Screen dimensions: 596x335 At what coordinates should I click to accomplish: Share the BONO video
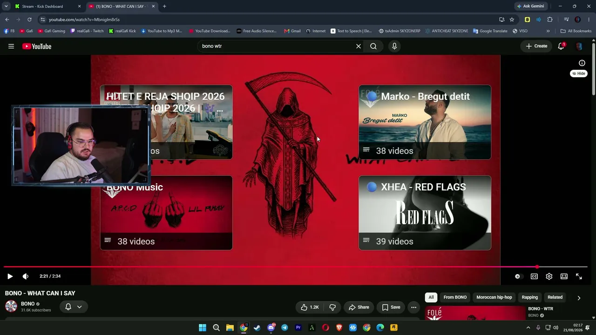pyautogui.click(x=359, y=307)
